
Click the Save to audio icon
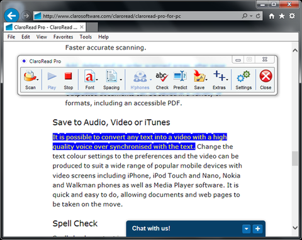[x=199, y=76]
